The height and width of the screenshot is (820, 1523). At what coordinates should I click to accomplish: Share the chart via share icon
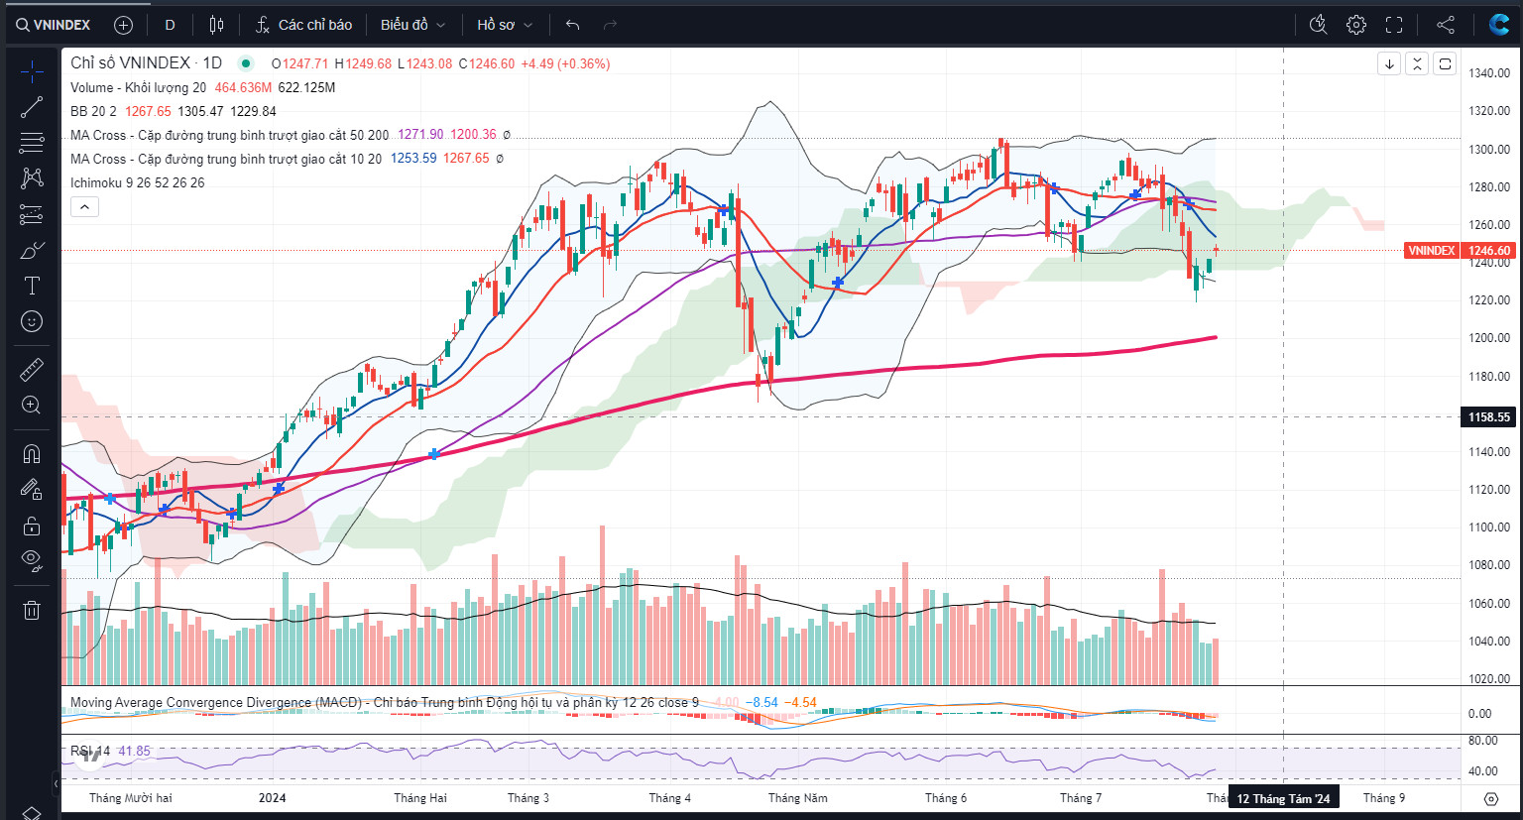[x=1446, y=25]
